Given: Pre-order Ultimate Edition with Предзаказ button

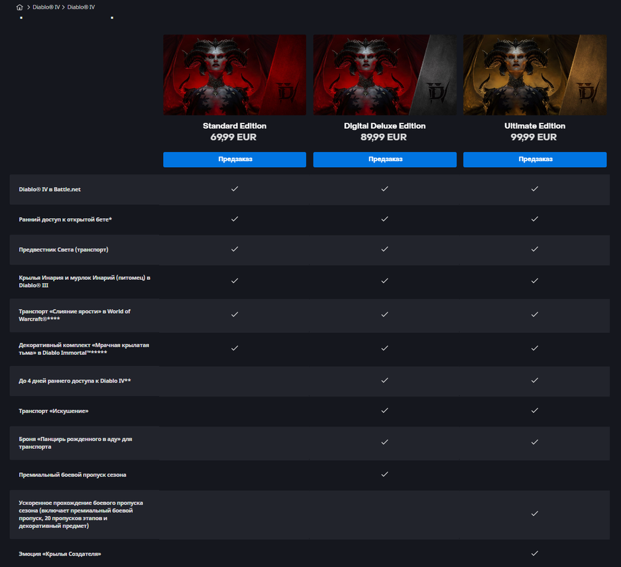Looking at the screenshot, I should [535, 159].
